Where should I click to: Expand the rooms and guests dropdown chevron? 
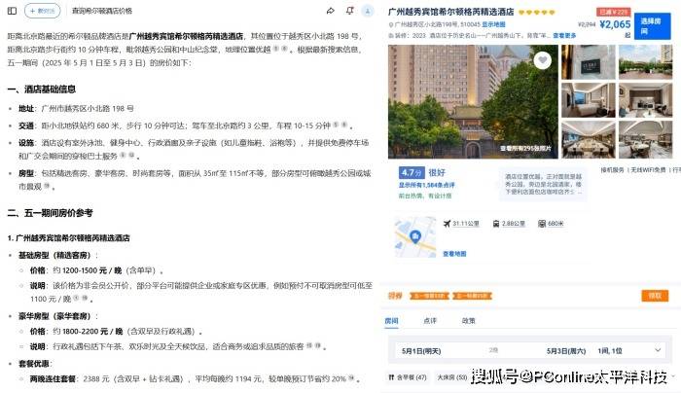click(x=658, y=350)
